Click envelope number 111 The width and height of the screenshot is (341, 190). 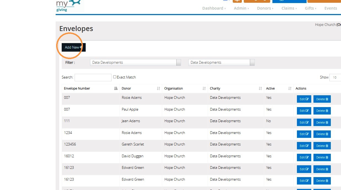[67, 121]
